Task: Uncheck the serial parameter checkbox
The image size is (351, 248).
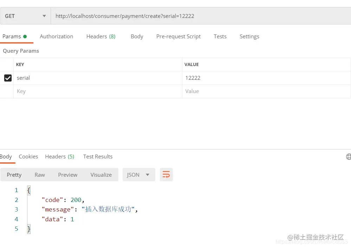Action: (x=8, y=78)
